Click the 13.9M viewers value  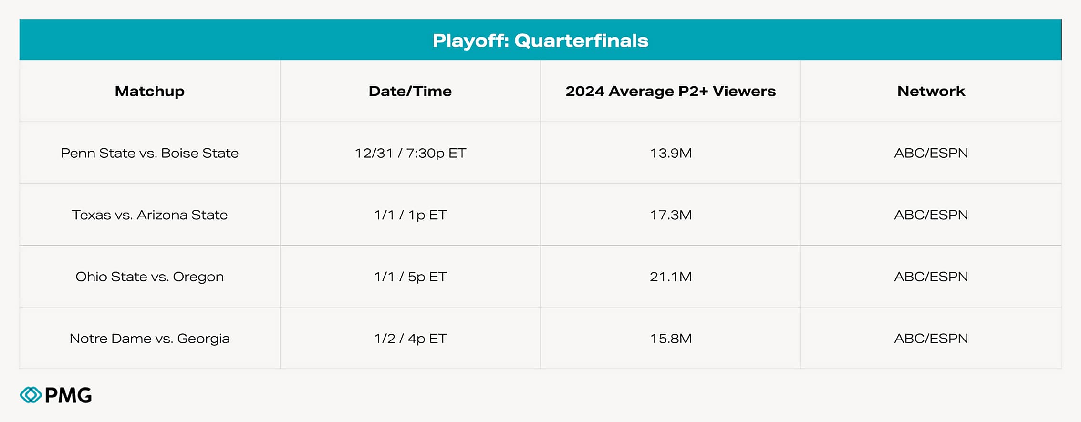(670, 153)
